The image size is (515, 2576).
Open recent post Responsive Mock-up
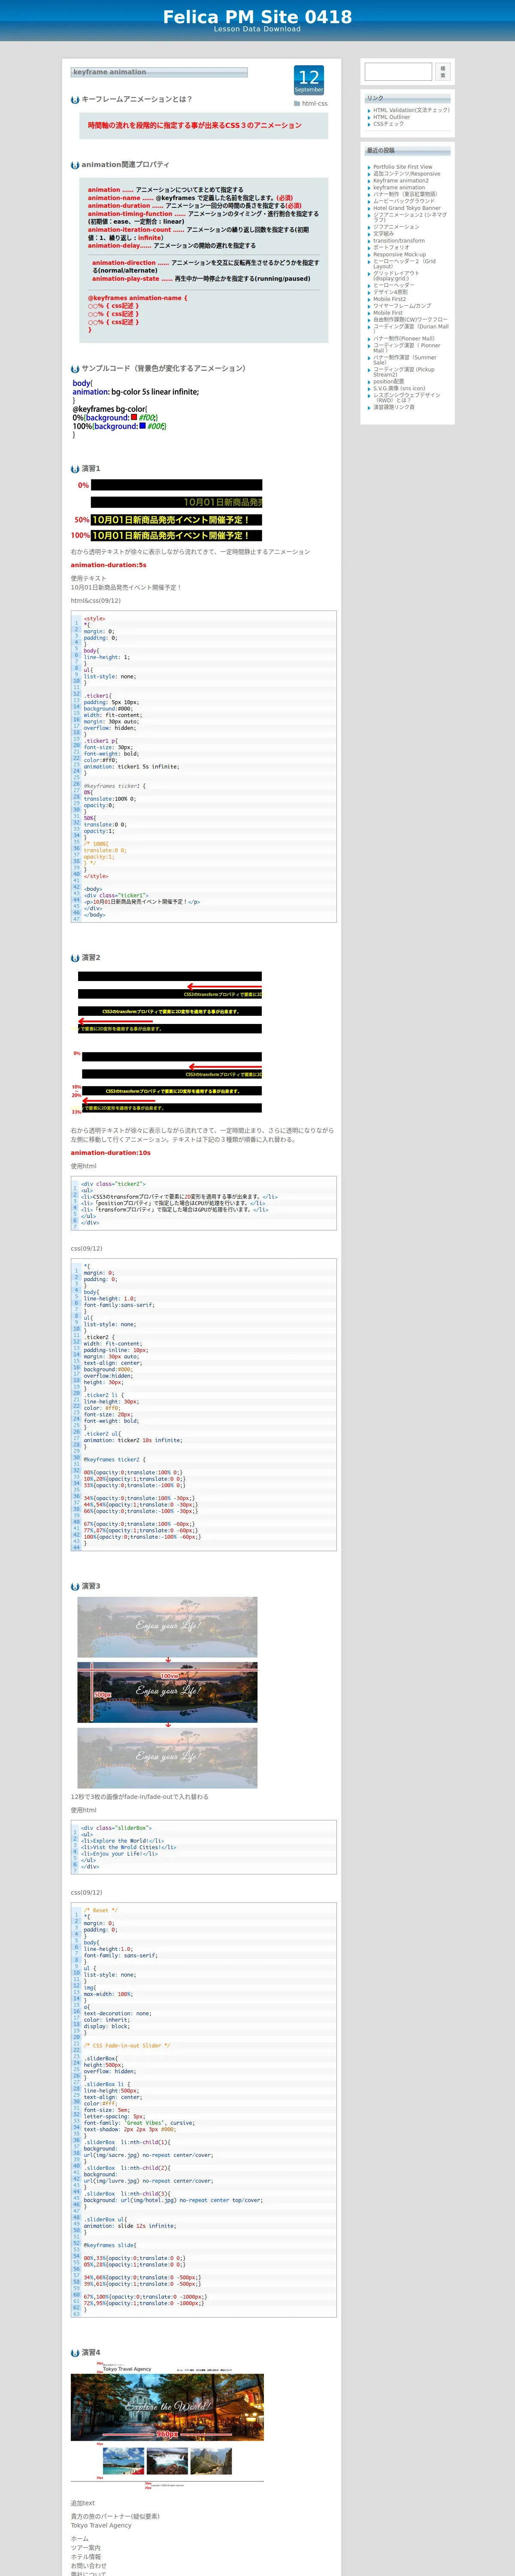point(399,254)
